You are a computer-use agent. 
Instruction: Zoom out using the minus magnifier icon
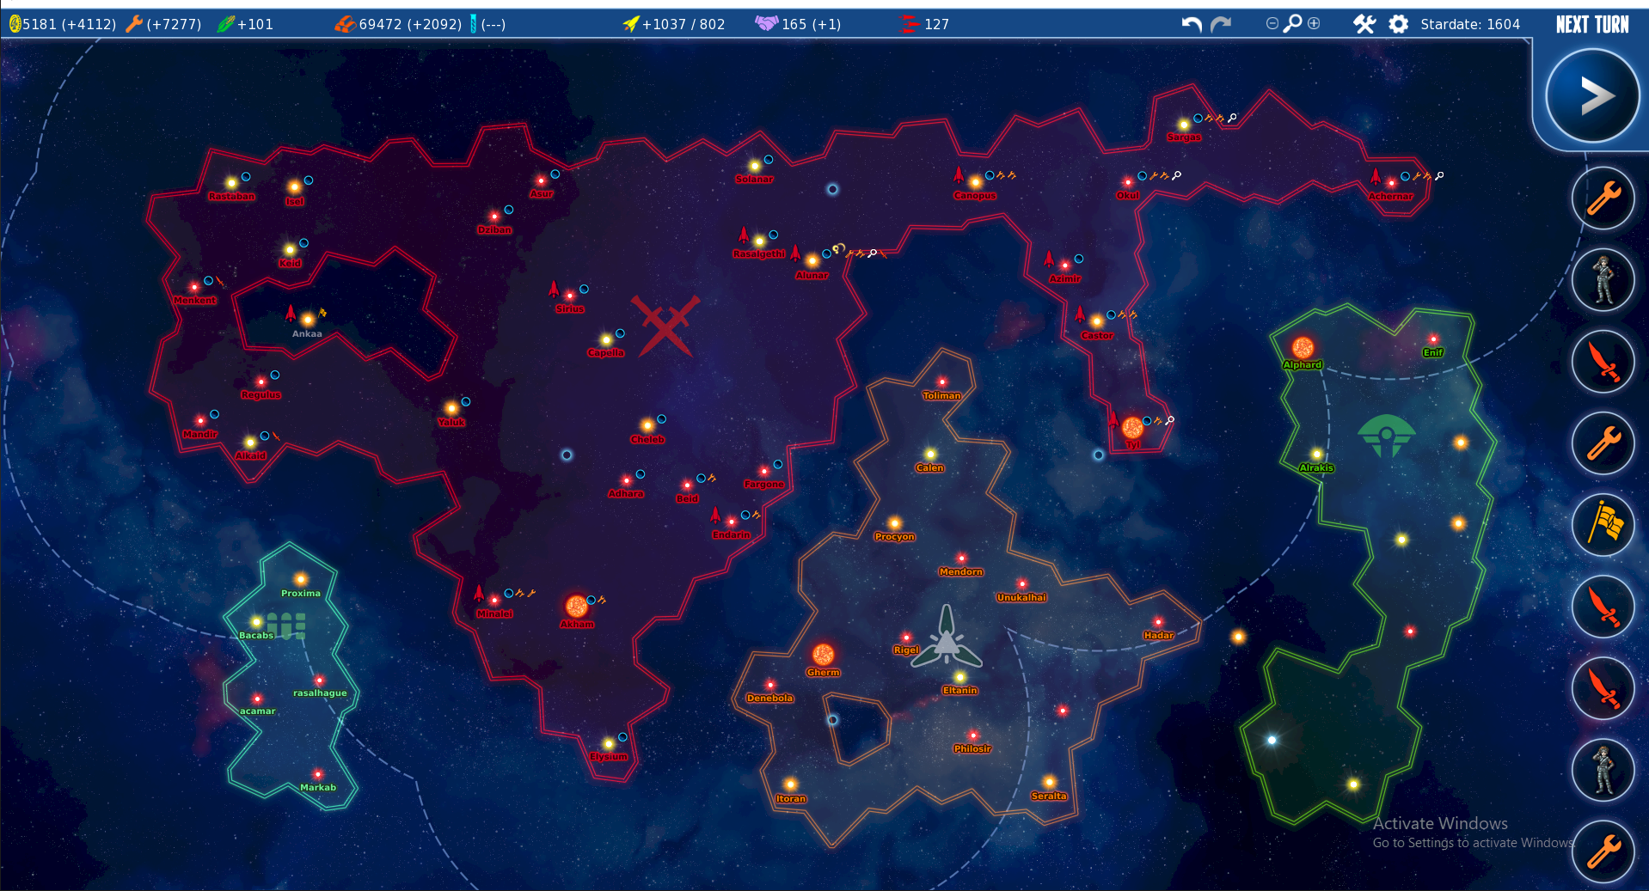(1272, 24)
